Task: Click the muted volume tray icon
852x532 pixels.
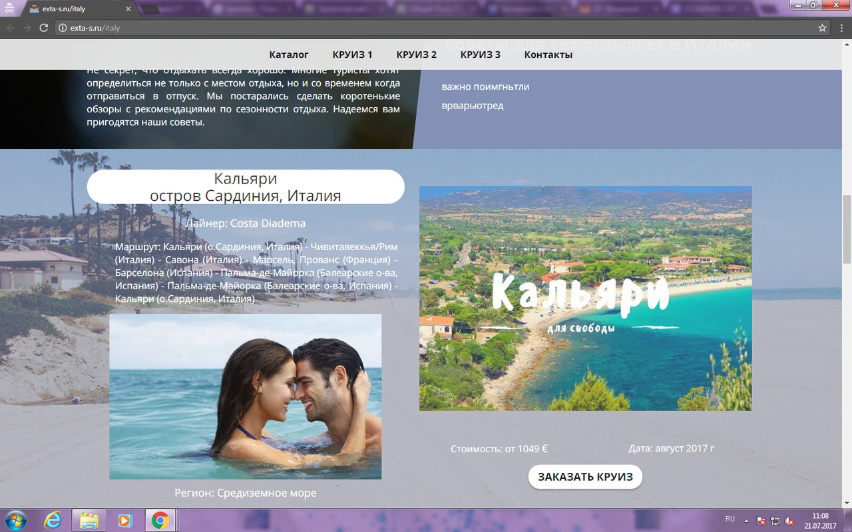Action: click(789, 520)
